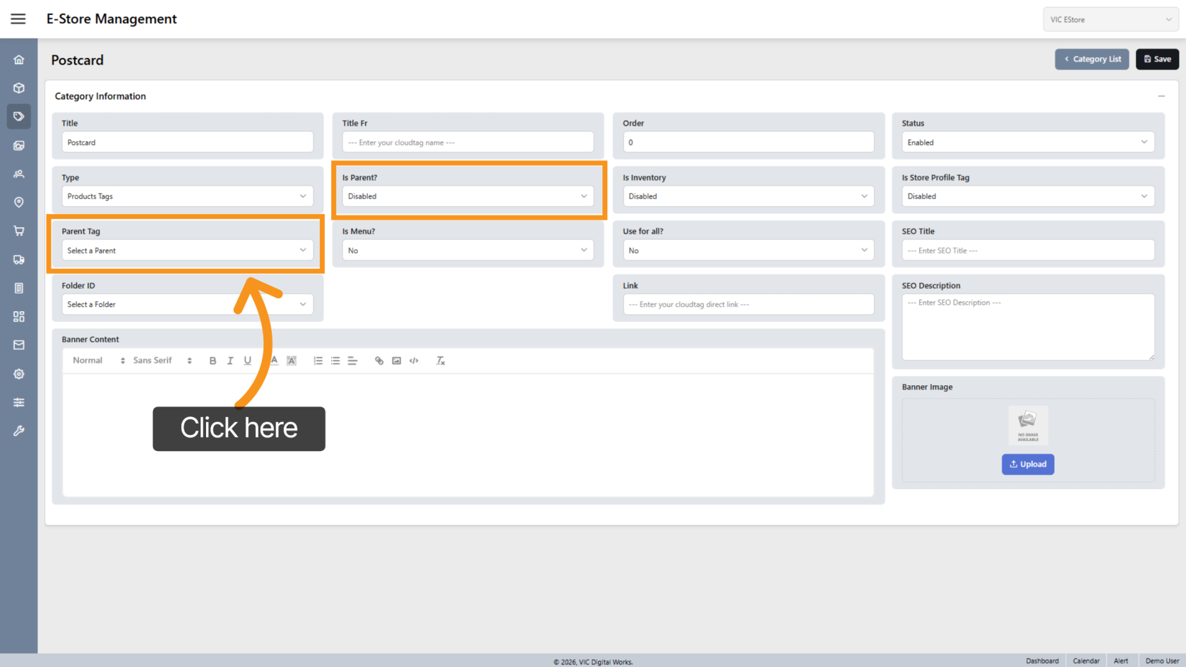Viewport: 1186px width, 667px height.
Task: Insert a link in Banner Content editor
Action: point(379,361)
